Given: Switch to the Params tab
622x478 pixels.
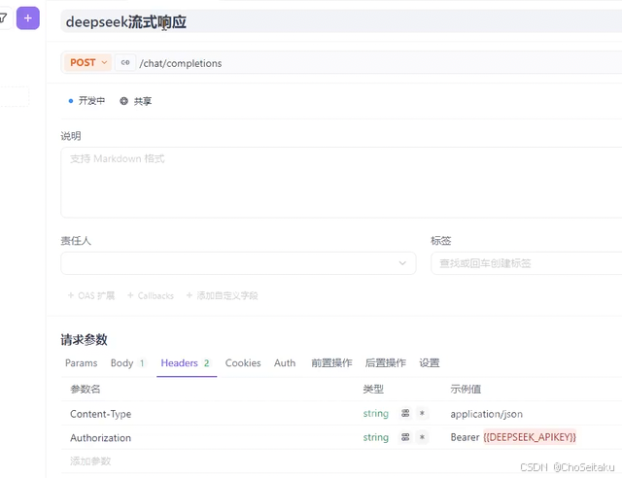Looking at the screenshot, I should 82,363.
